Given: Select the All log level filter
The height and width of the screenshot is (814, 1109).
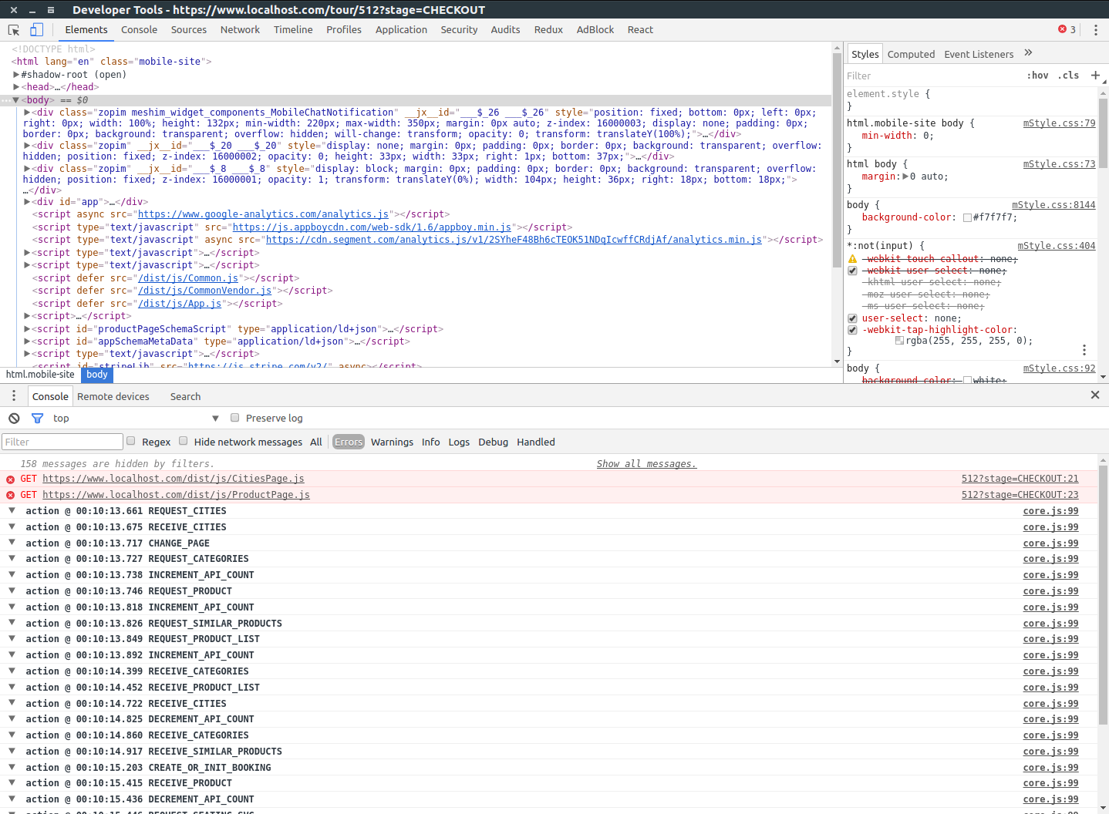Looking at the screenshot, I should [316, 442].
